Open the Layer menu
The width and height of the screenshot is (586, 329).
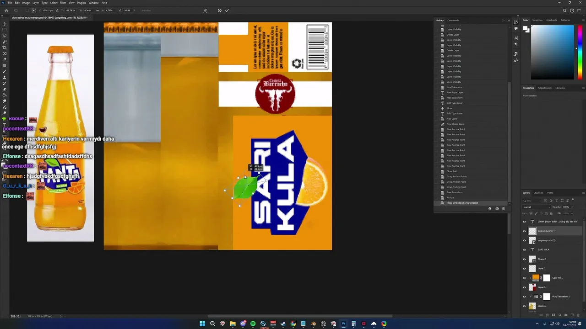click(x=35, y=3)
